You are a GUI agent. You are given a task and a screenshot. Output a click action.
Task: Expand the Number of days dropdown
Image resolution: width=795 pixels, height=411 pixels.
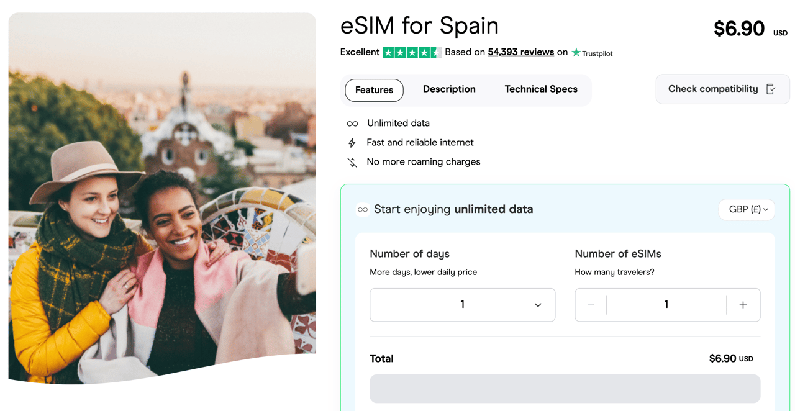(x=463, y=305)
